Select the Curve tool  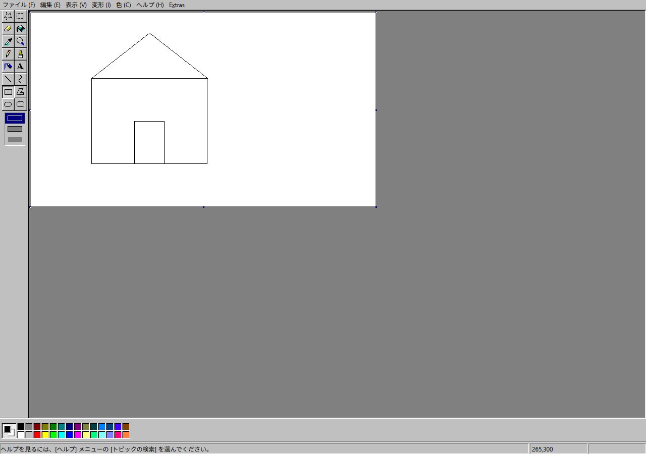[20, 79]
